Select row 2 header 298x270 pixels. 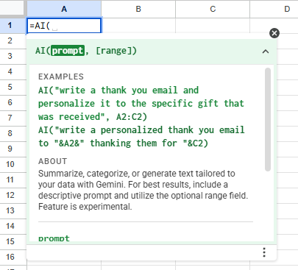coord(10,40)
